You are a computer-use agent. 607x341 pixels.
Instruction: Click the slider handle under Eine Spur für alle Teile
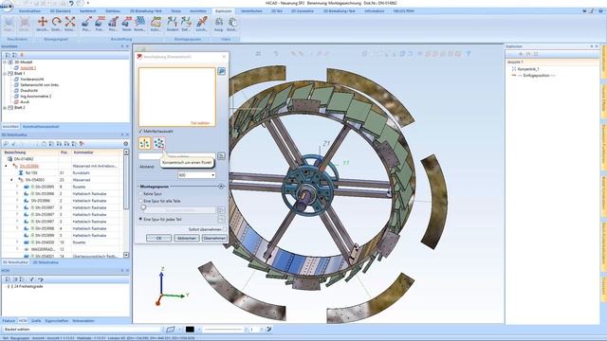tap(143, 207)
